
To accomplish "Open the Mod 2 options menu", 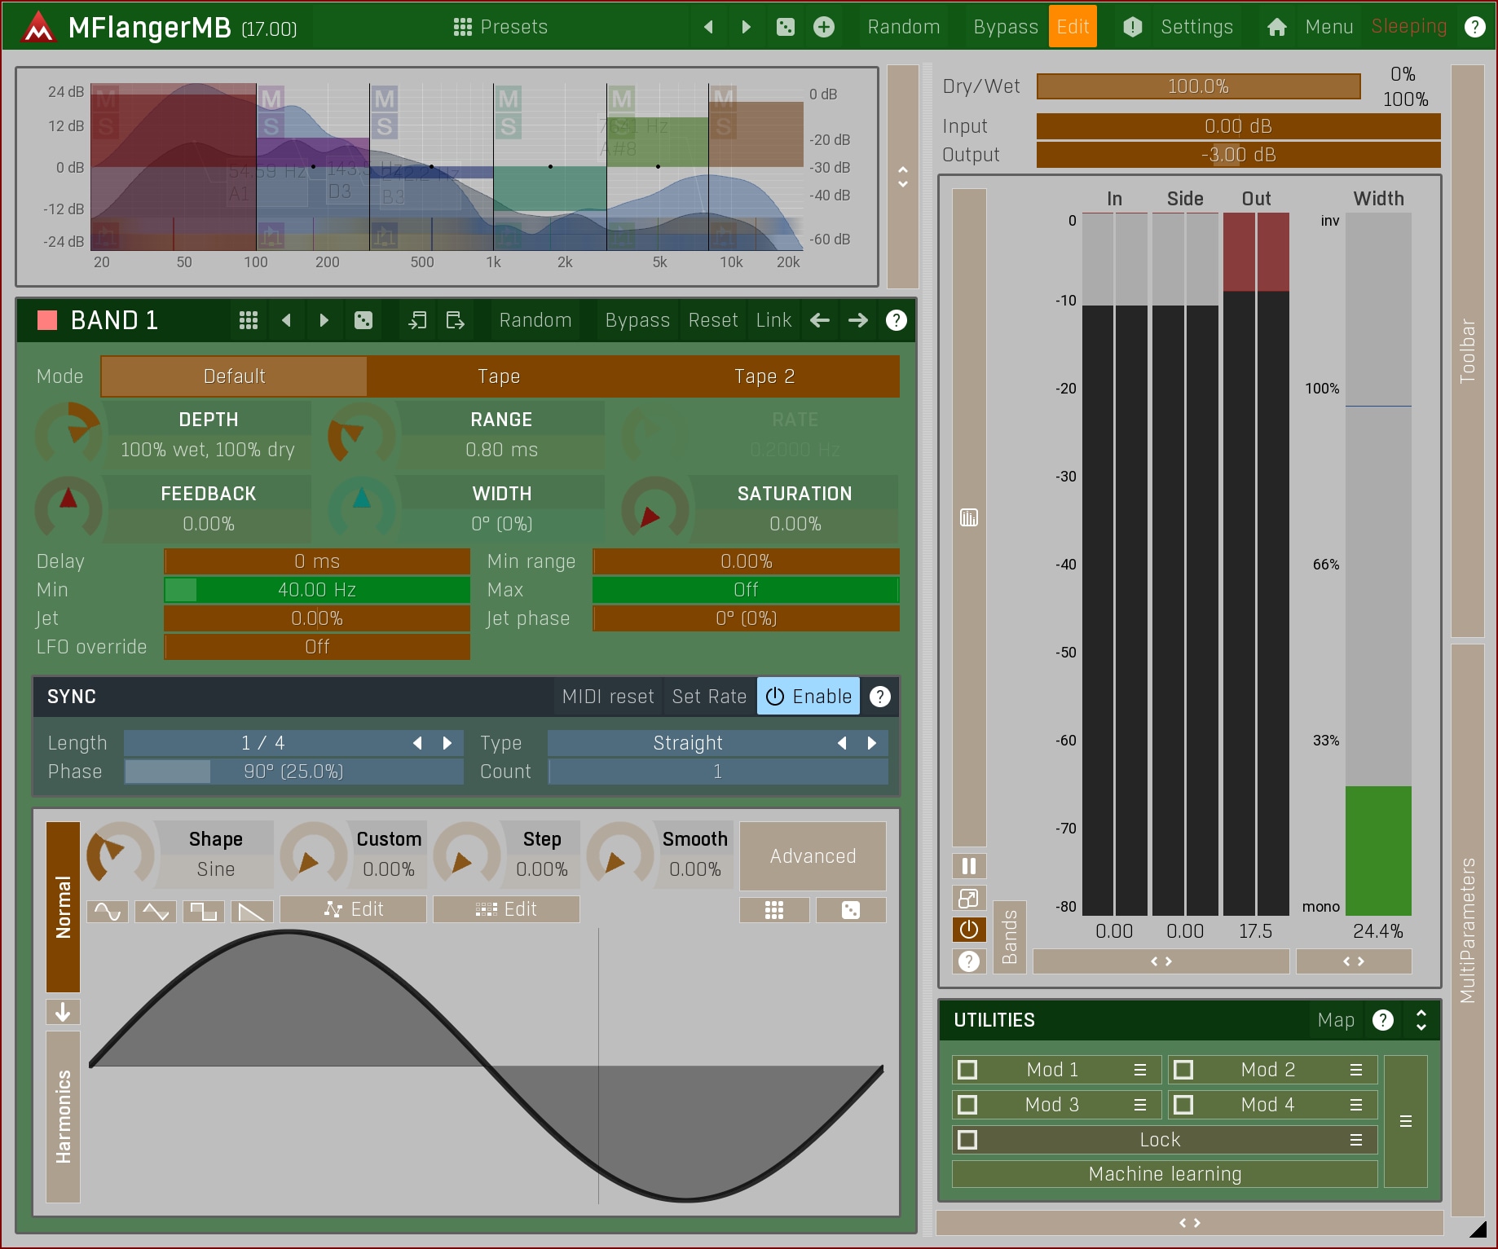I will coord(1356,1070).
